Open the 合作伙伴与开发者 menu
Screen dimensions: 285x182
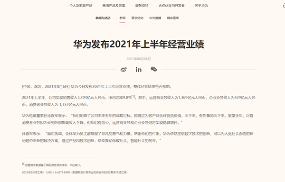point(171,6)
